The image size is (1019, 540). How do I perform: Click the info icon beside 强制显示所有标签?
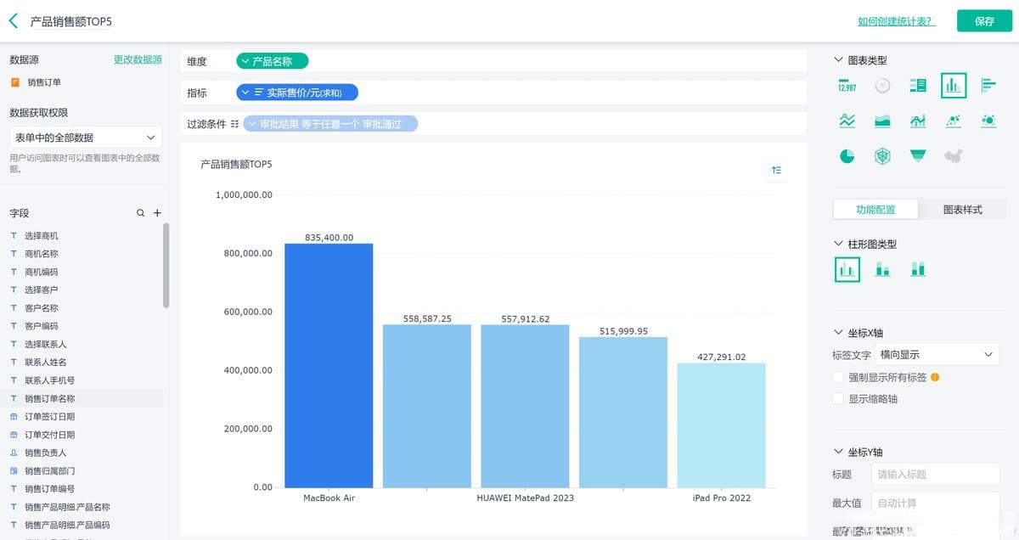[935, 377]
